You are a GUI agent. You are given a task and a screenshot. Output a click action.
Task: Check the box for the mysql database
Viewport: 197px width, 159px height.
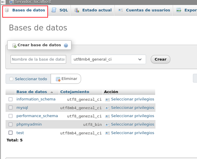click(11, 108)
